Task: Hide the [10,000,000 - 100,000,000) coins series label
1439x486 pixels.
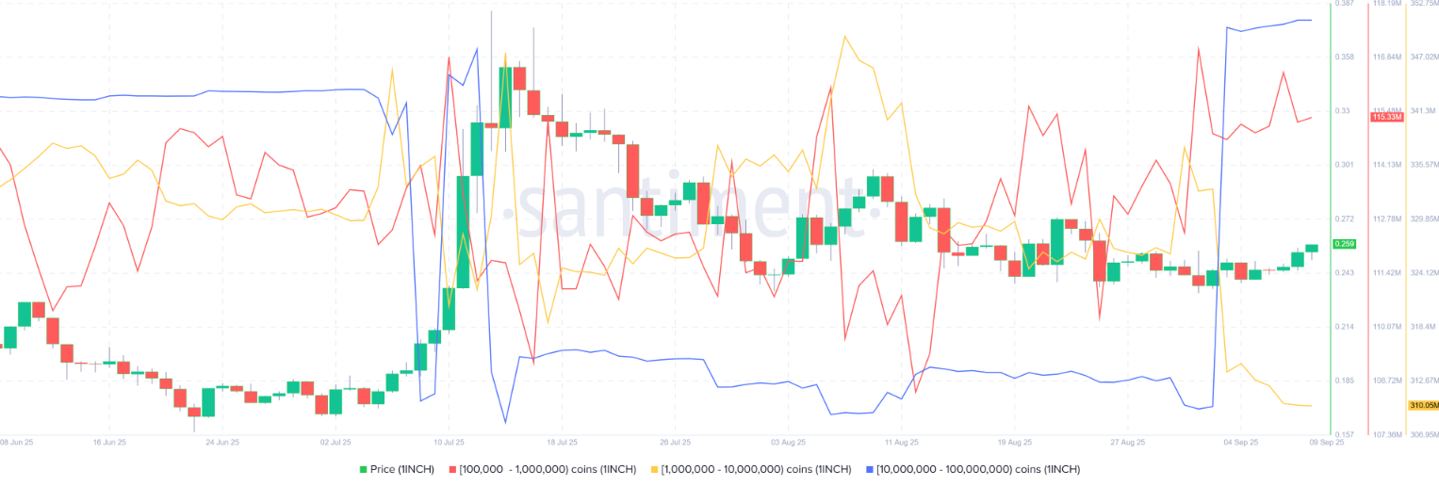Action: pos(978,469)
